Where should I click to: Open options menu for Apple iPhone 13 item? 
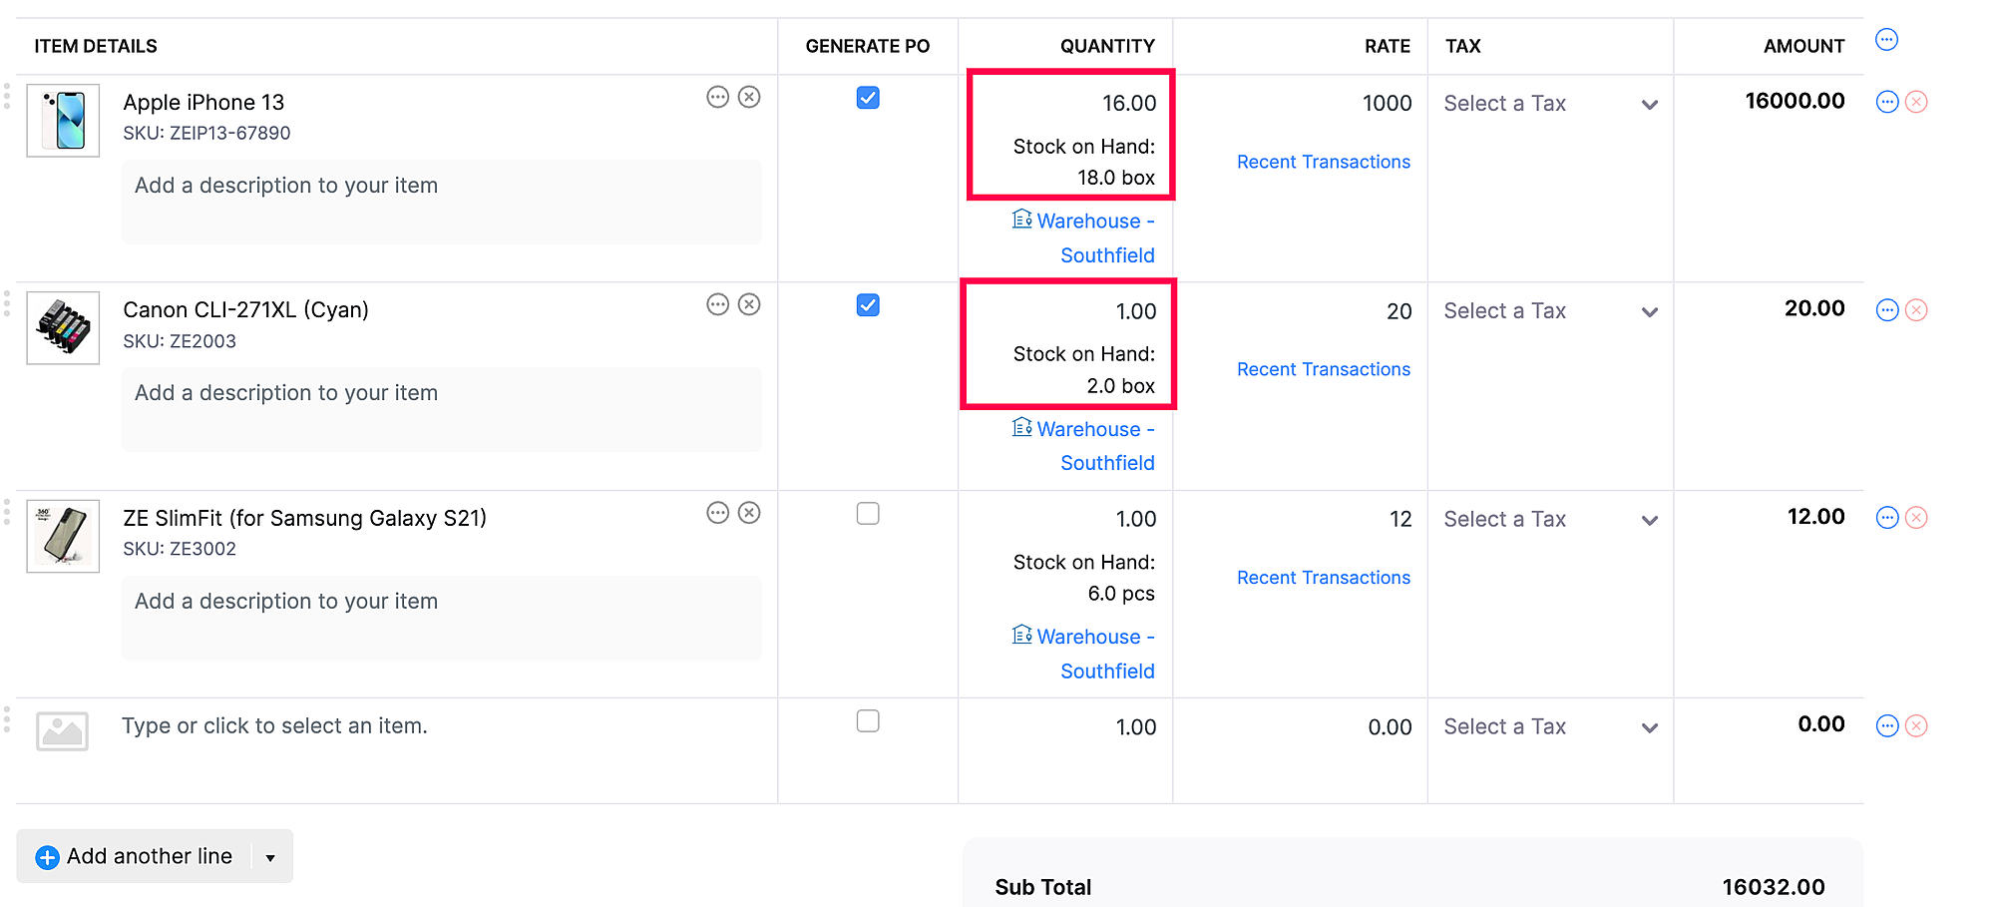(717, 97)
